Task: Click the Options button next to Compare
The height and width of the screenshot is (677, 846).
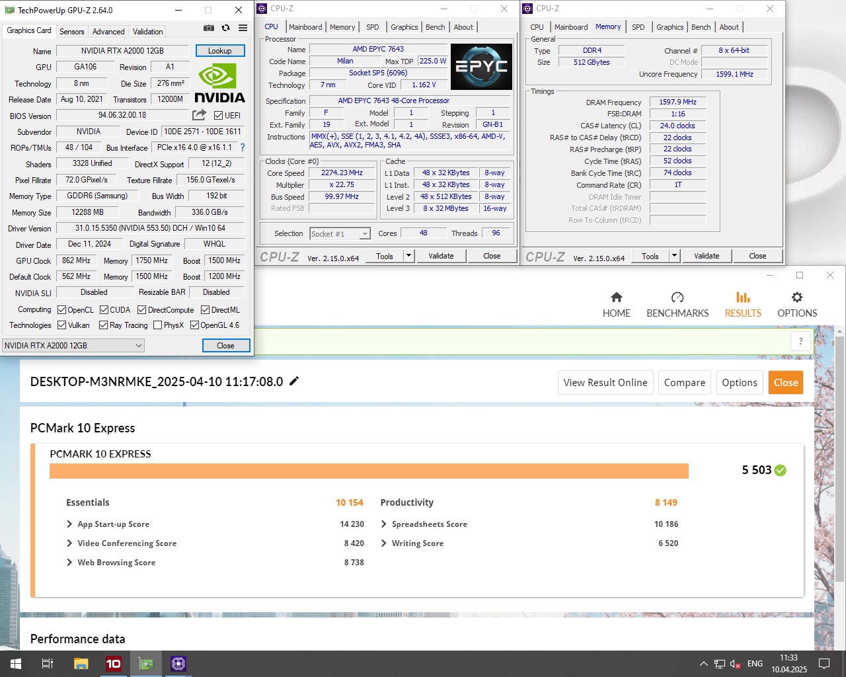Action: (x=740, y=383)
